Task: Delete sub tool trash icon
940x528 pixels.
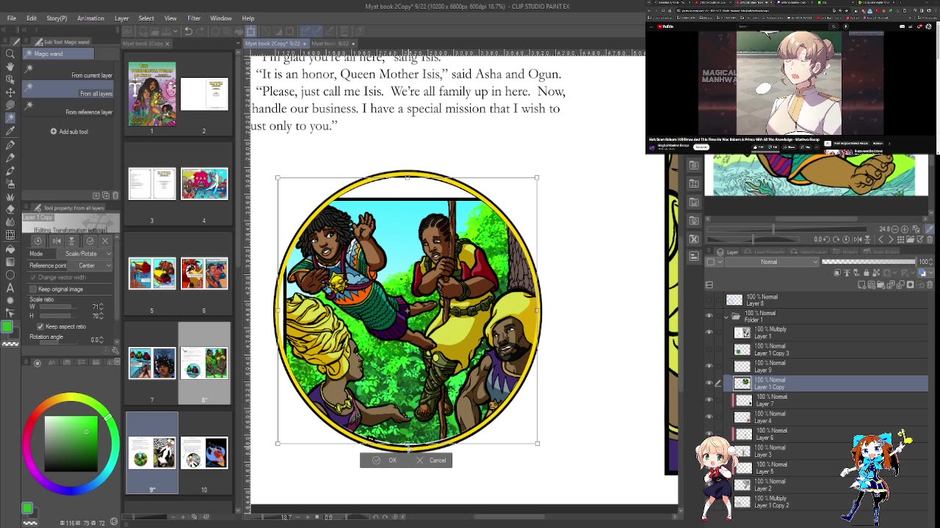Action: 115,195
